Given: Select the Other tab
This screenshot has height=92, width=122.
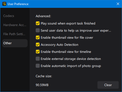Looking at the screenshot, I should [15, 43].
